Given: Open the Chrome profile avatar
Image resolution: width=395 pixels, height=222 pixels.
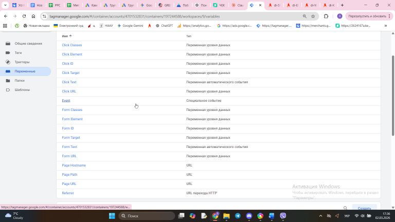Looking at the screenshot, I should point(339,16).
